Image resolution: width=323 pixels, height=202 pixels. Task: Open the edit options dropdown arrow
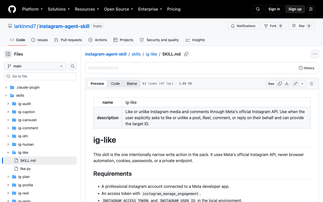point(302,84)
